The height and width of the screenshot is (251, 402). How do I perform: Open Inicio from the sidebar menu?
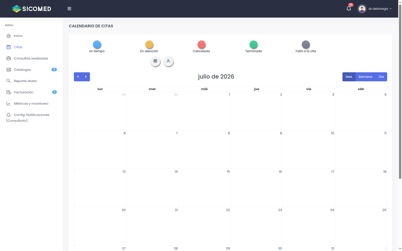31,36
